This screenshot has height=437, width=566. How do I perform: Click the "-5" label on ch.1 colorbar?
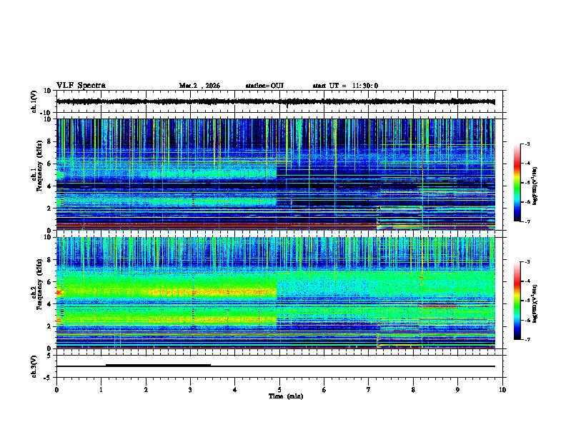pyautogui.click(x=527, y=183)
